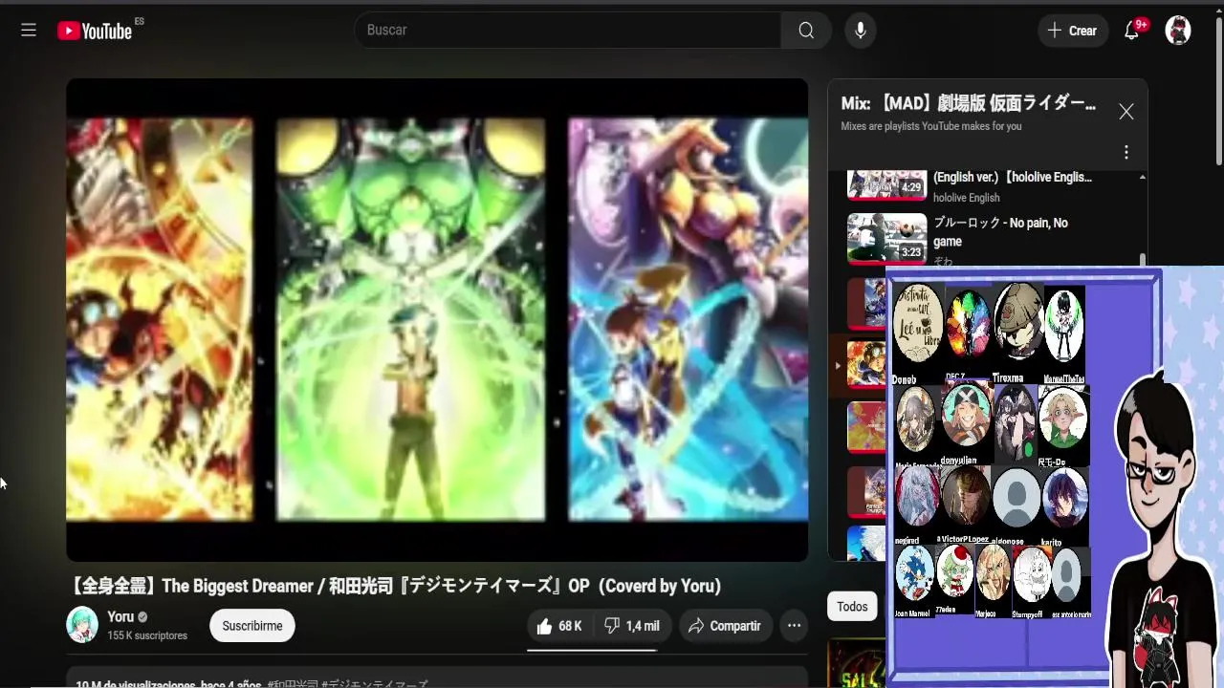Dislike the video (1,4 mil)

(x=631, y=626)
